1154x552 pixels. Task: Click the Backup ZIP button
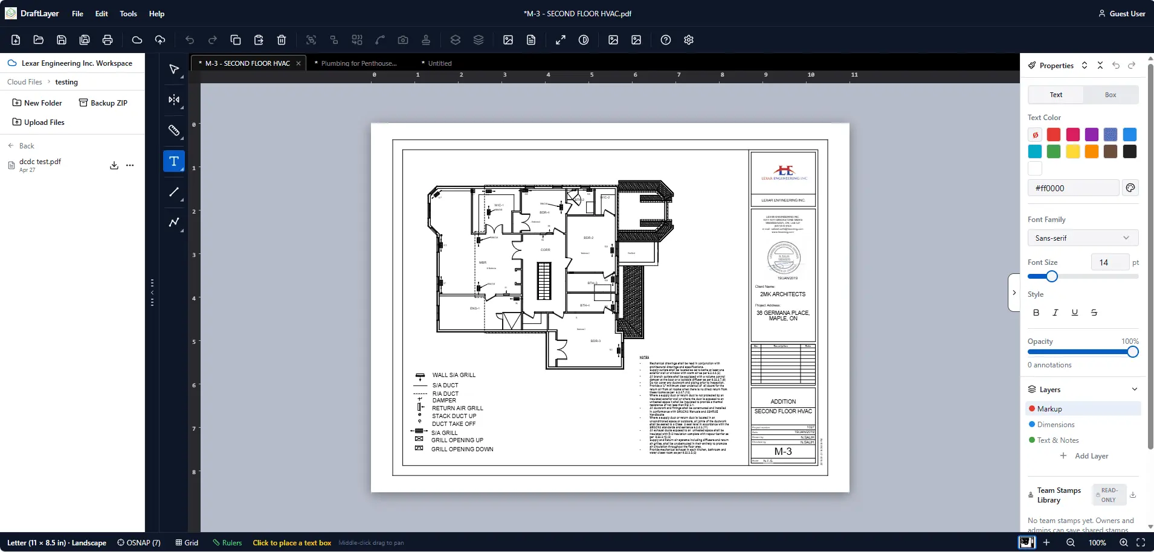pyautogui.click(x=103, y=103)
